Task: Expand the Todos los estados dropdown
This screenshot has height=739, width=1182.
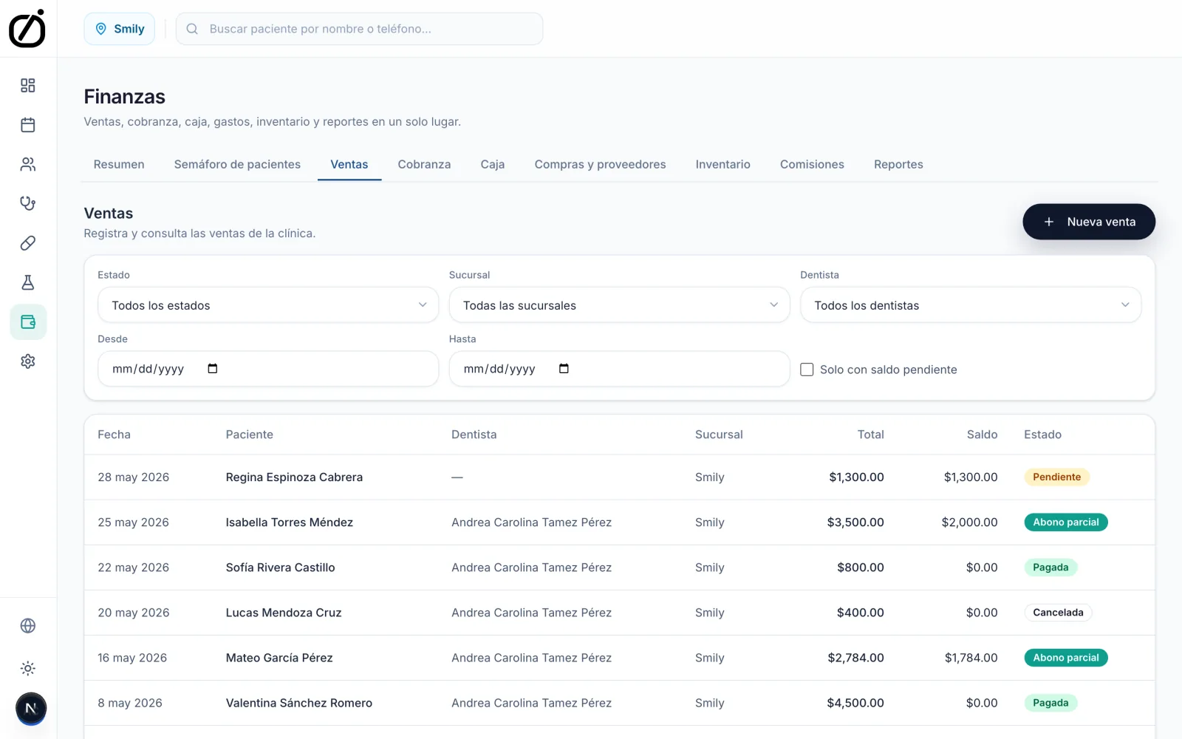Action: (x=268, y=305)
